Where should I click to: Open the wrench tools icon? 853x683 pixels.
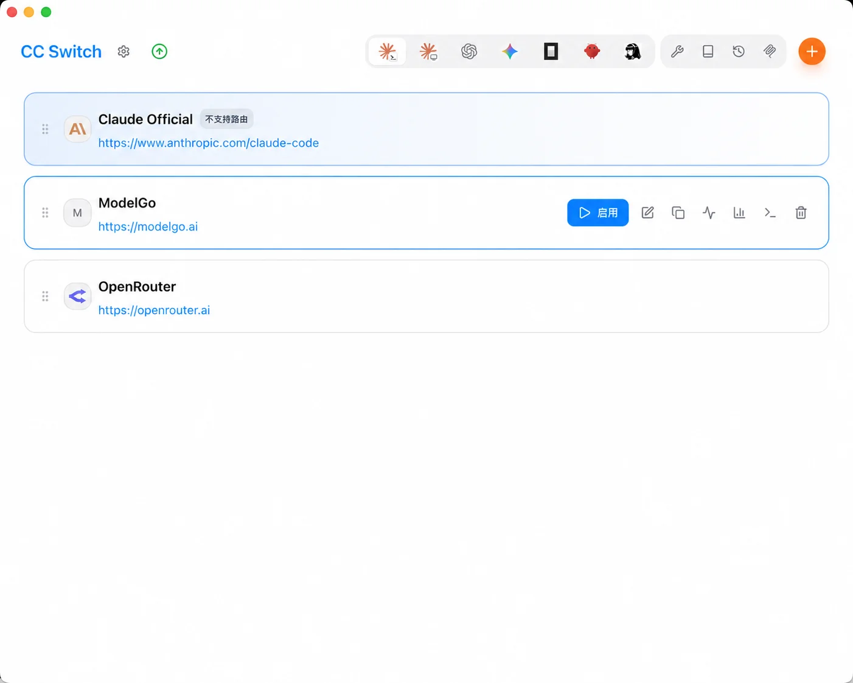coord(677,52)
